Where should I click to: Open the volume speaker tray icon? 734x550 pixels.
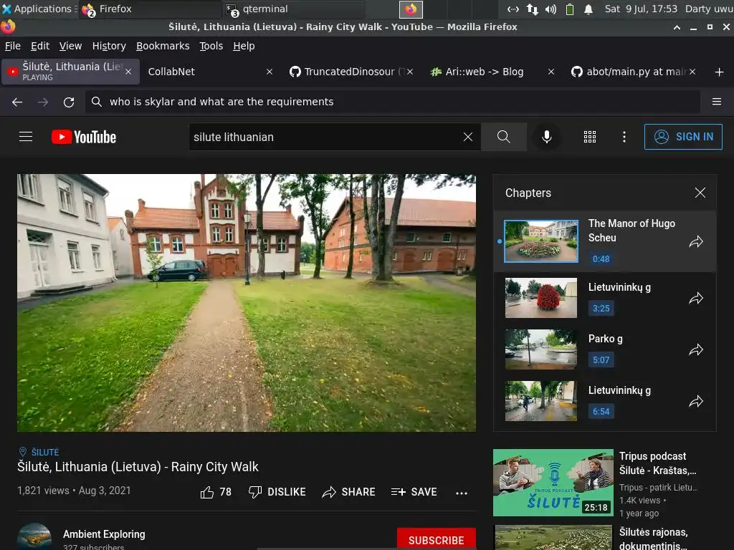click(x=551, y=9)
